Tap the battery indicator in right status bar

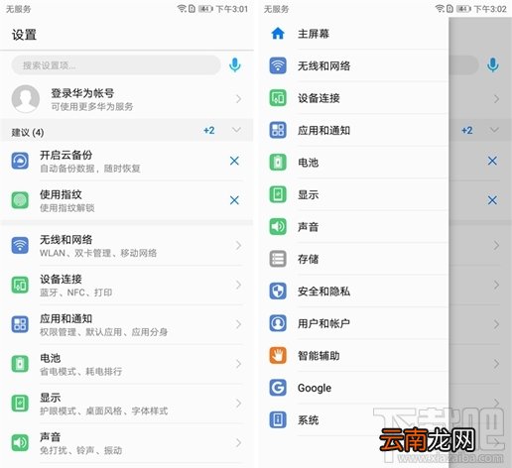click(463, 9)
